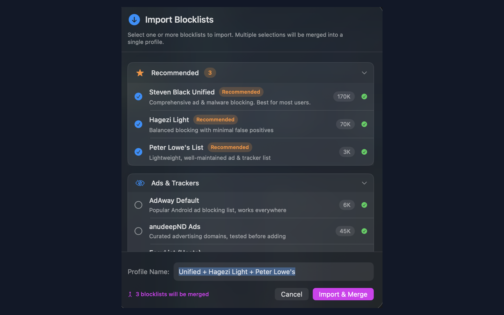Image resolution: width=504 pixels, height=315 pixels.
Task: Click green status check for Steven Black Unified
Action: [x=364, y=97]
